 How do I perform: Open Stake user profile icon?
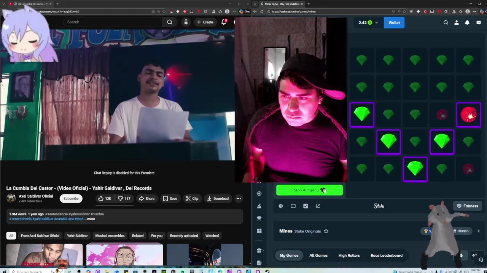pyautogui.click(x=457, y=23)
